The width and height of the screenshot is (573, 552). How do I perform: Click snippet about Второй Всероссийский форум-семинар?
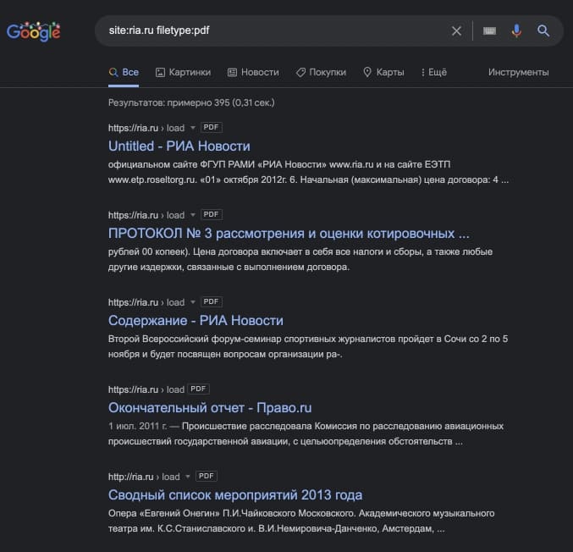click(308, 346)
